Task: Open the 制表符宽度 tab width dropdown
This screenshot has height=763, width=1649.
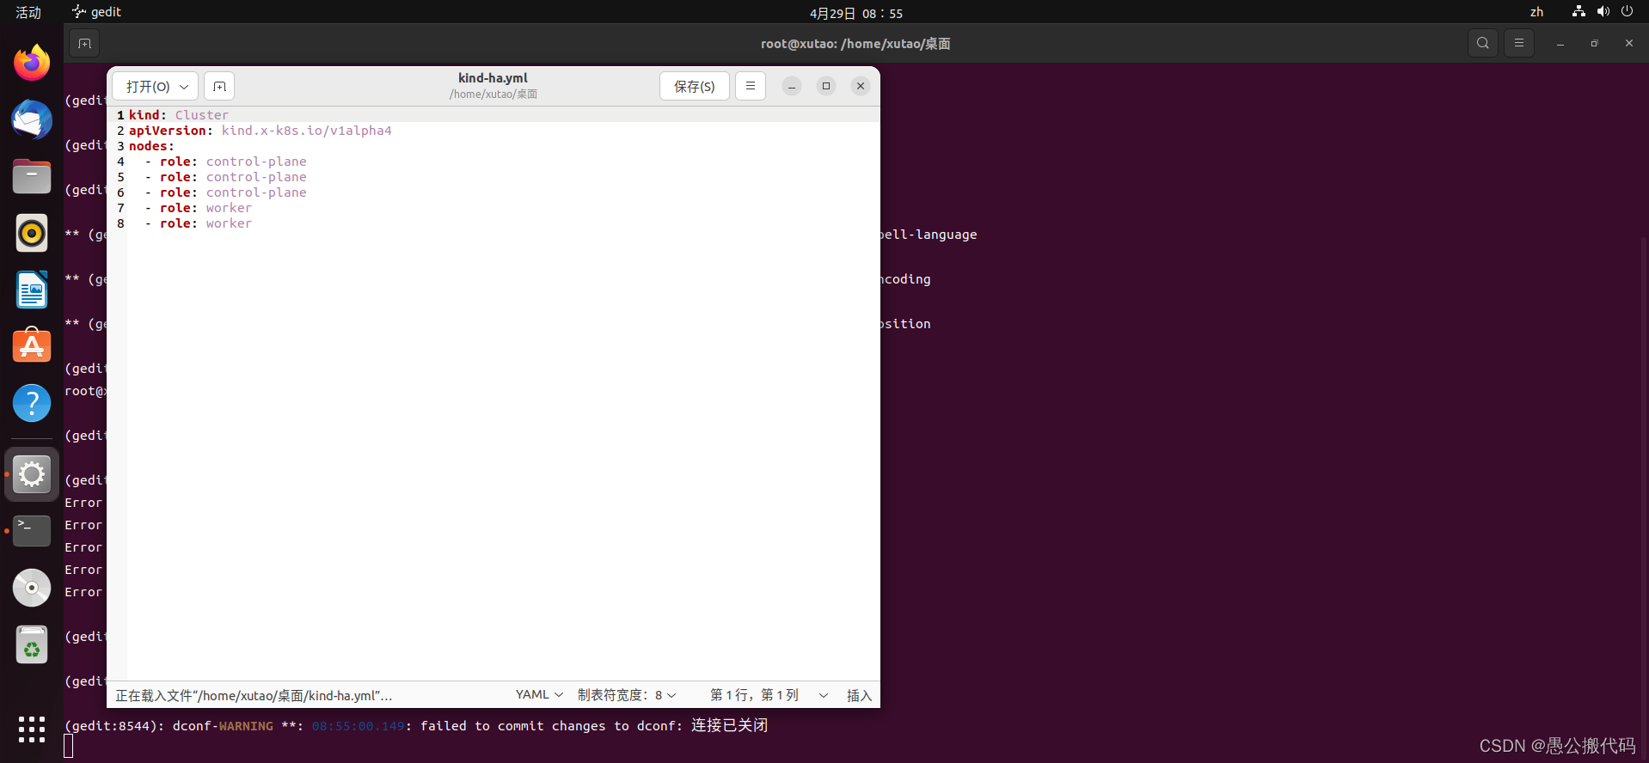Action: coord(627,695)
